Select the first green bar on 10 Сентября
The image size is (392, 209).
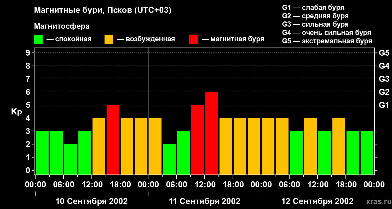42,153
